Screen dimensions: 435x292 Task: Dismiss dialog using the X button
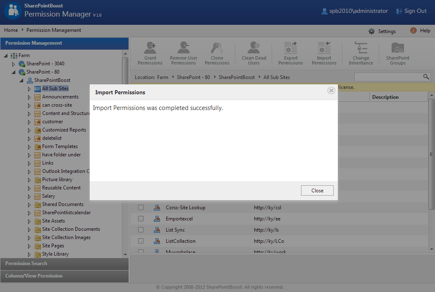pos(331,91)
